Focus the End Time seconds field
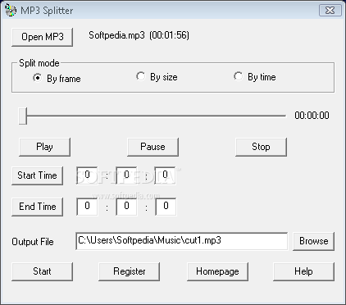Screen dimensions: 346x305 click(x=166, y=207)
